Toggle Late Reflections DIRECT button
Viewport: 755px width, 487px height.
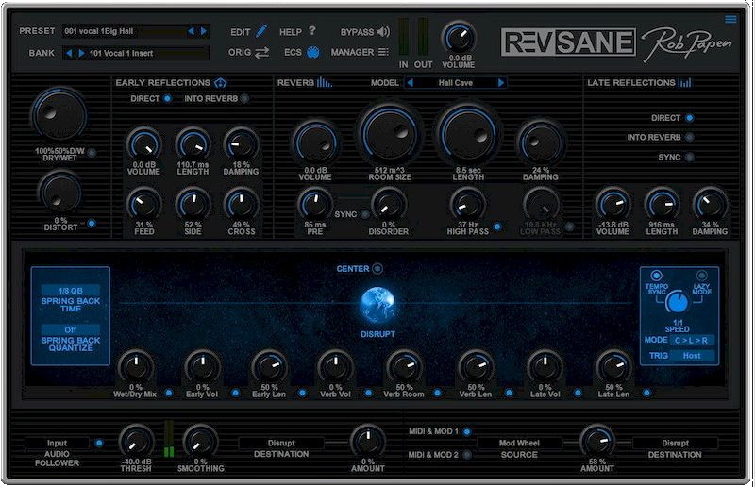pos(690,118)
